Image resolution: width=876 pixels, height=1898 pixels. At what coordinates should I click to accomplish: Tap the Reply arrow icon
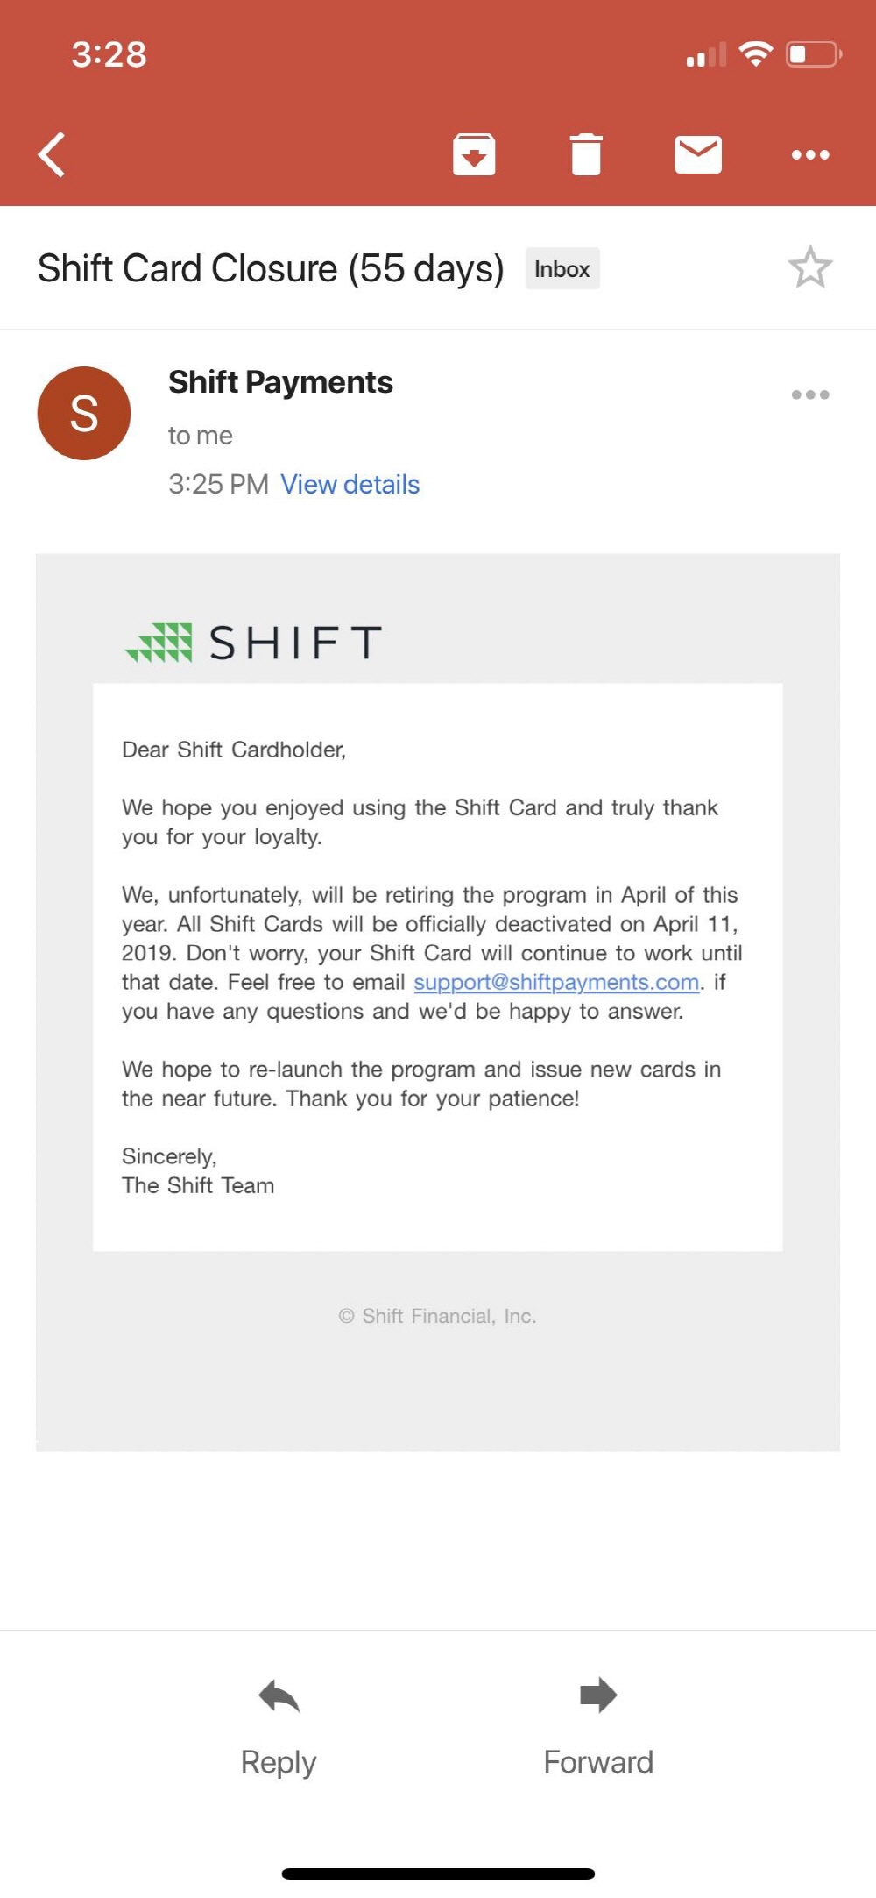click(279, 1695)
